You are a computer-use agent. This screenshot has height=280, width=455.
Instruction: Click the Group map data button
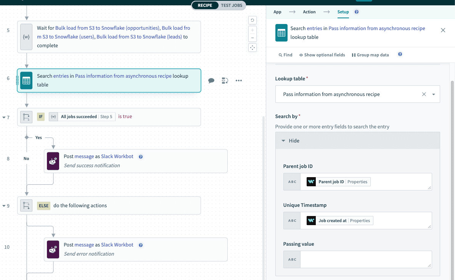(370, 55)
